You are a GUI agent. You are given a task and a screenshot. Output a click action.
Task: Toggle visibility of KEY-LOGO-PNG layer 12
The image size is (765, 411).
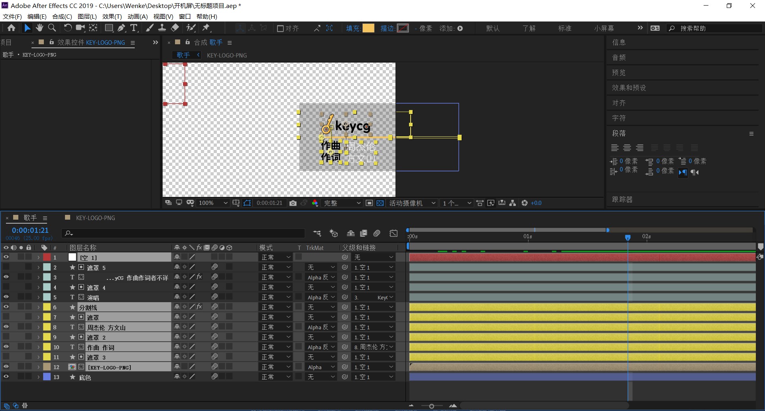pos(6,367)
